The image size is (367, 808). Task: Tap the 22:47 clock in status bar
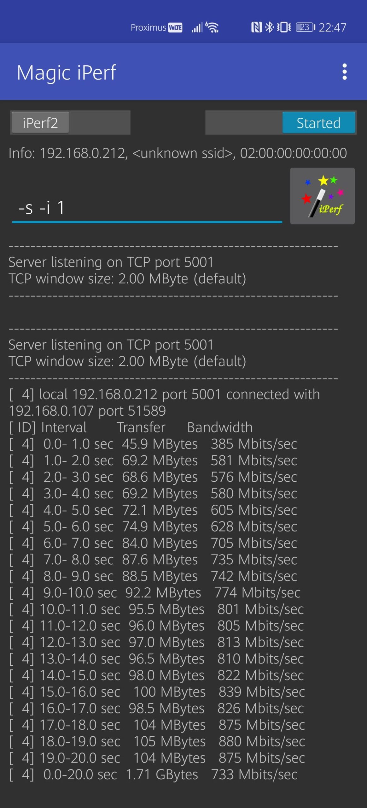pos(332,28)
